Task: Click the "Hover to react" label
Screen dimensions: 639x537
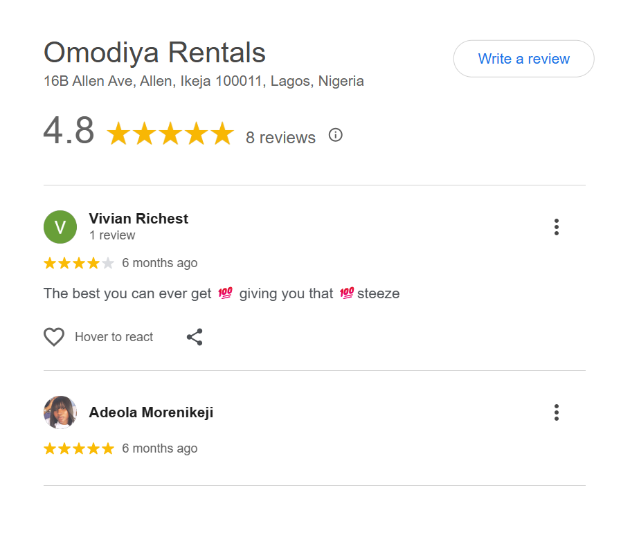Action: [x=114, y=337]
